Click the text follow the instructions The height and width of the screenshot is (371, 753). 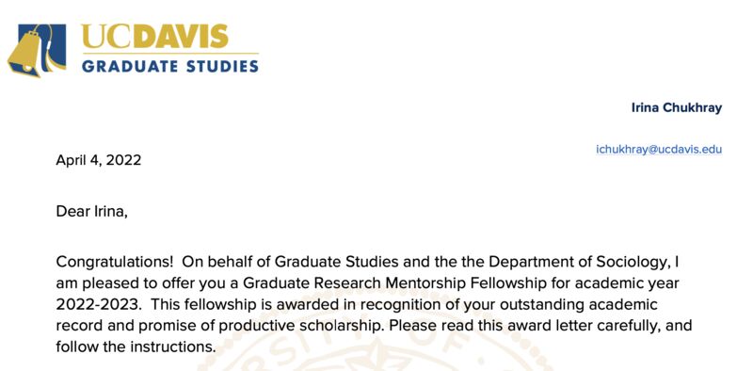point(136,347)
